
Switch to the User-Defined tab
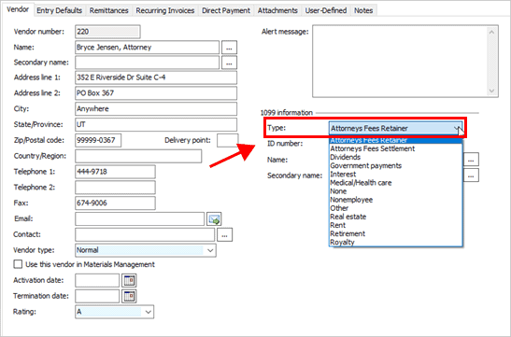[326, 10]
